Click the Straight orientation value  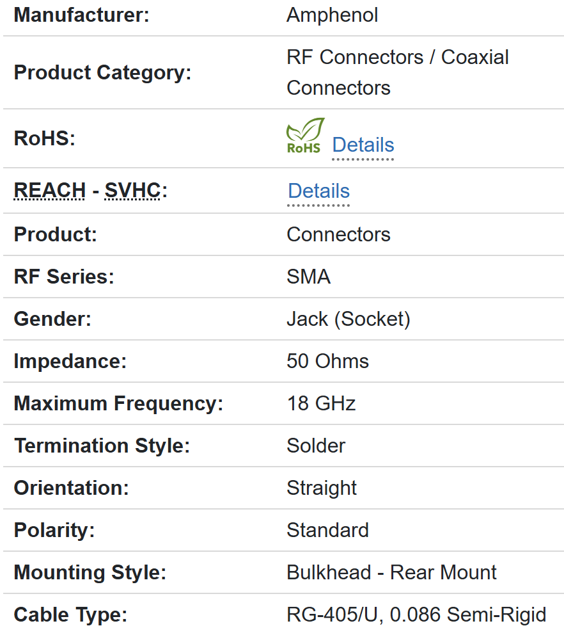tap(322, 488)
